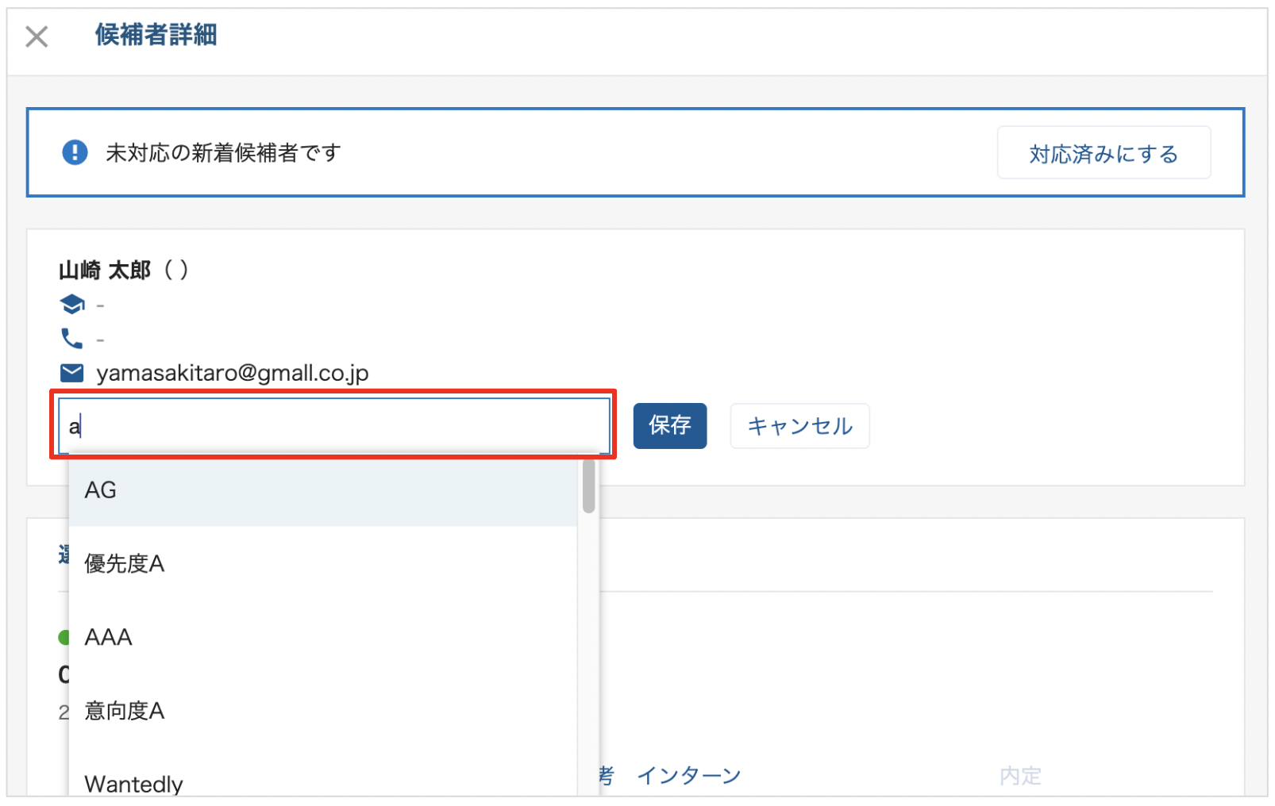Click the green status dot
This screenshot has width=1275, height=806.
point(63,637)
